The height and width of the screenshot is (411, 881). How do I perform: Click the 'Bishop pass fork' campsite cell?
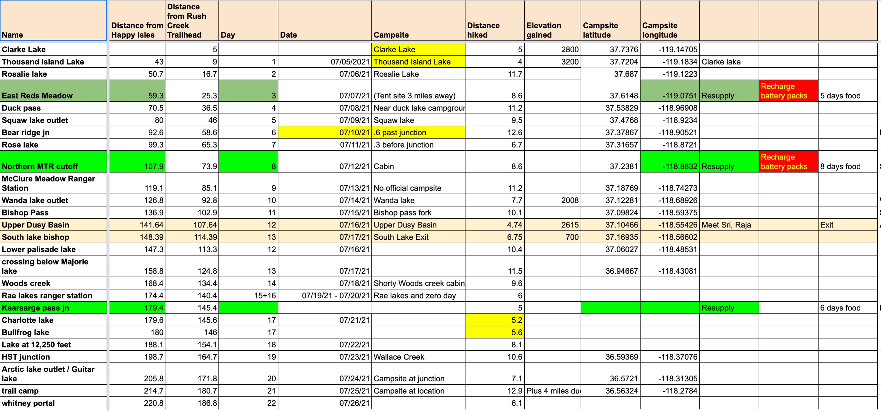point(418,212)
